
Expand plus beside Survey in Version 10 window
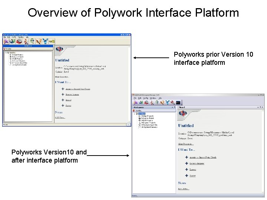(x=187, y=176)
